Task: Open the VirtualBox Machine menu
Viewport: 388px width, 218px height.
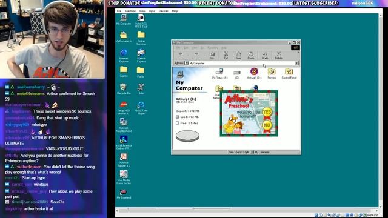Action: point(130,11)
